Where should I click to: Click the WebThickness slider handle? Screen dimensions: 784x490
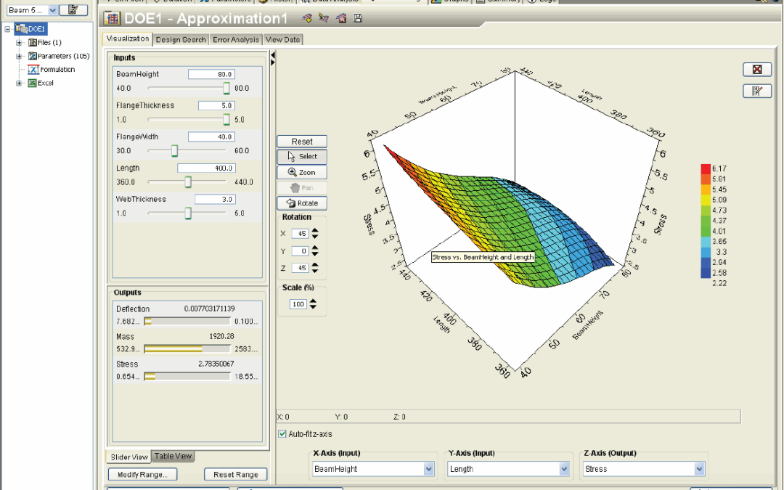(x=188, y=213)
